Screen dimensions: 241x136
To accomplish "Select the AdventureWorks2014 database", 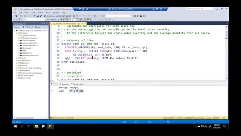I will [x=30, y=43].
